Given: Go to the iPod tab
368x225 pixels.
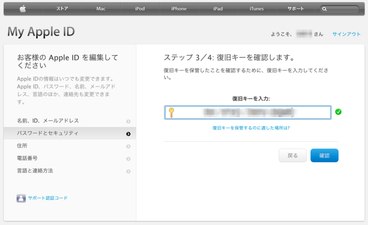Looking at the screenshot, I should point(140,9).
